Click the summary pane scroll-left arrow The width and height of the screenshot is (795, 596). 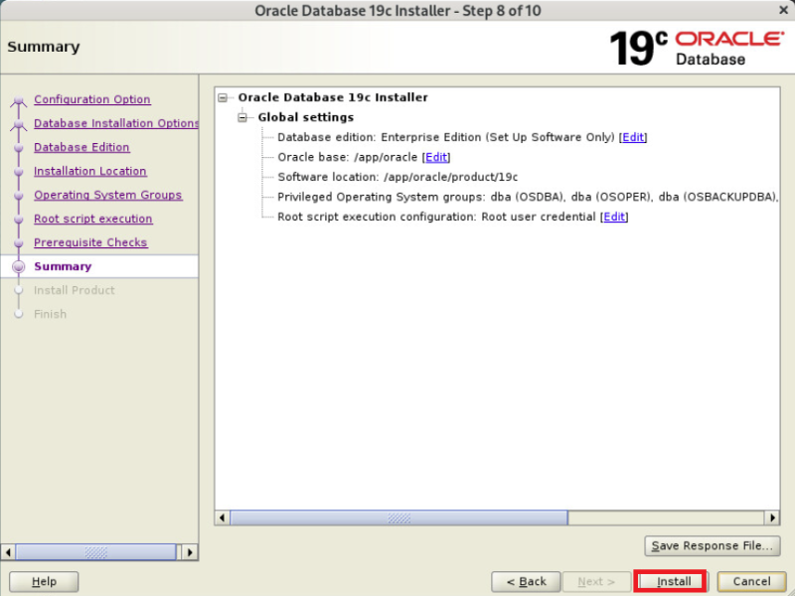pyautogui.click(x=222, y=518)
